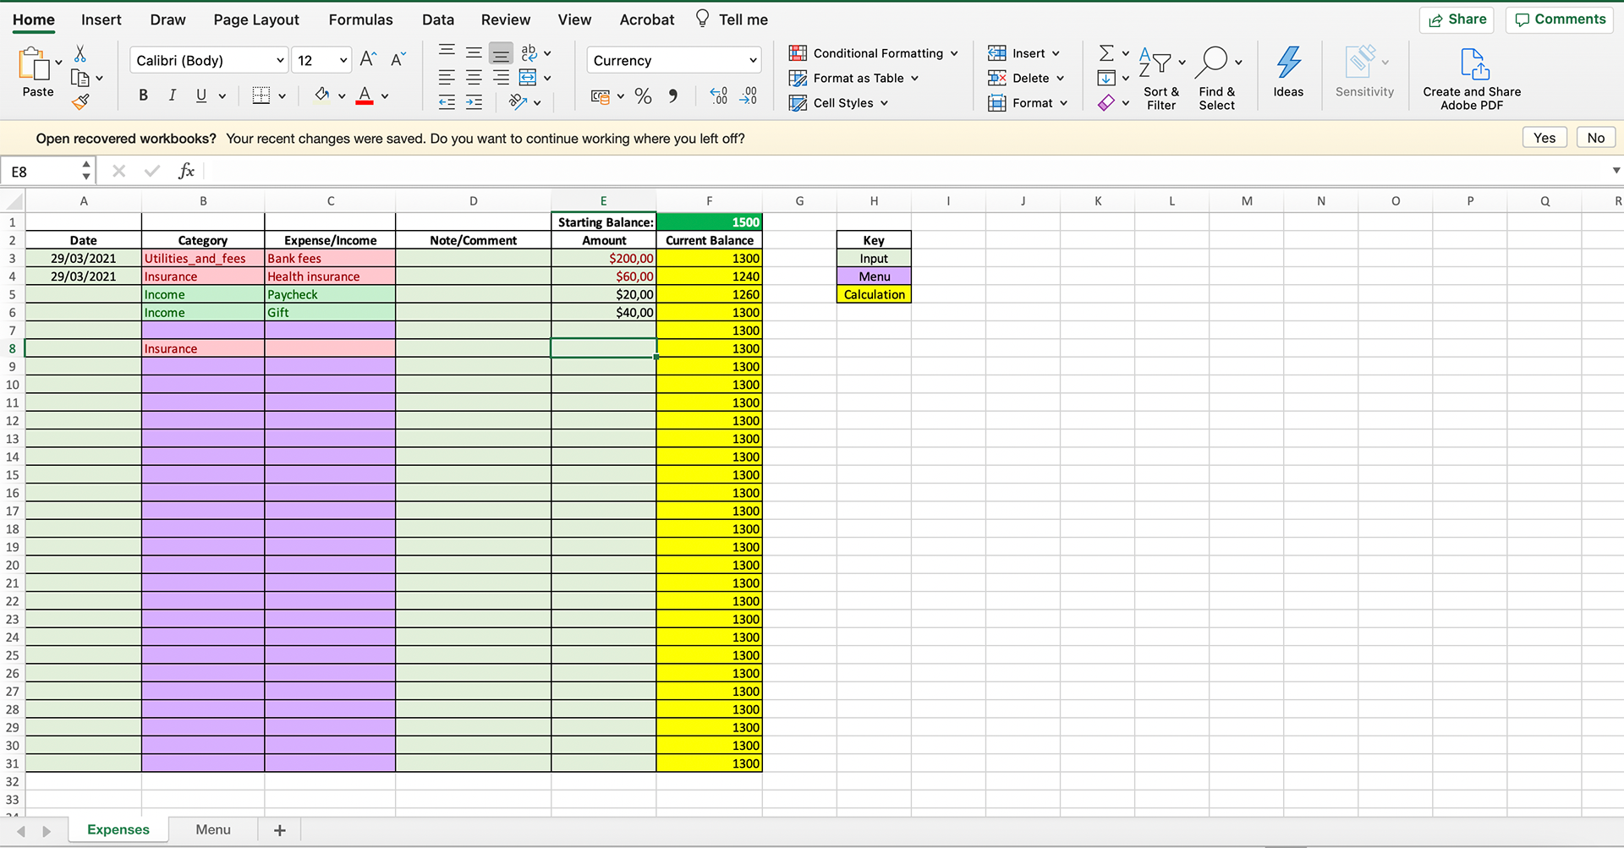This screenshot has width=1624, height=848.
Task: Open Conditional Formatting menu
Action: click(873, 53)
